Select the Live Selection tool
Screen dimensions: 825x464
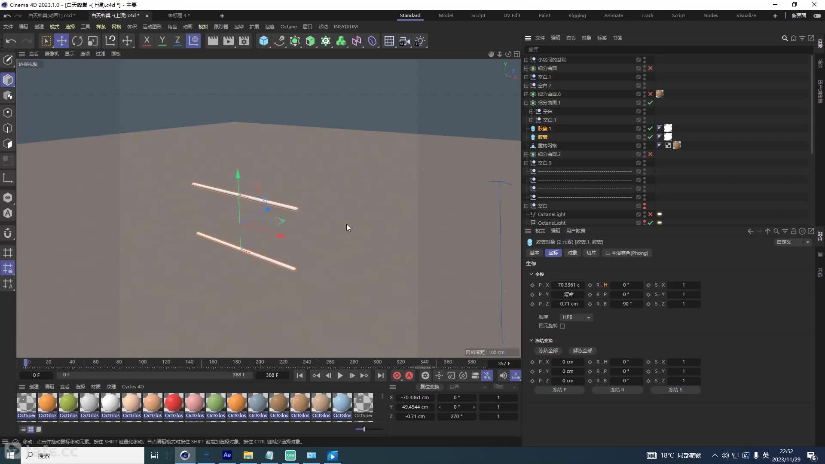click(x=46, y=41)
